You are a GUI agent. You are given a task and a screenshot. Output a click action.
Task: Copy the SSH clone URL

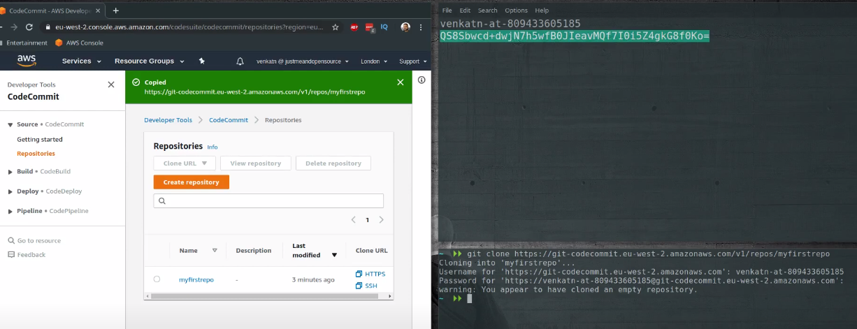(366, 286)
